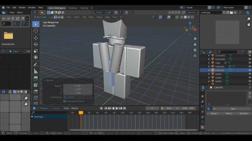Open the Orientation Global dropdown in Resize panel

pos(78,97)
